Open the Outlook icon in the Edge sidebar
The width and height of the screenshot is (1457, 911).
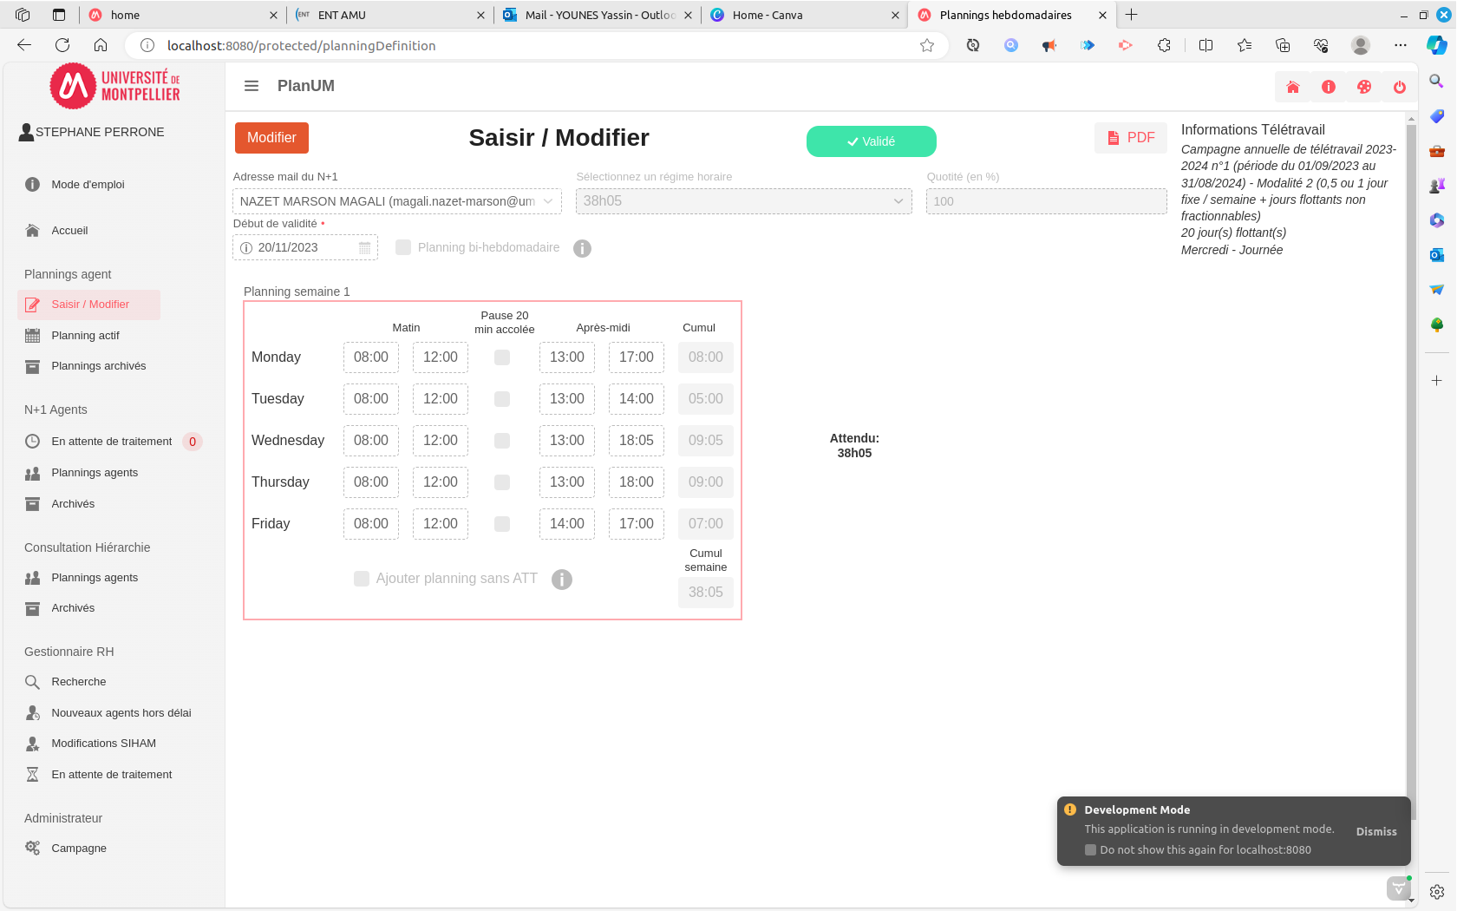tap(1437, 254)
